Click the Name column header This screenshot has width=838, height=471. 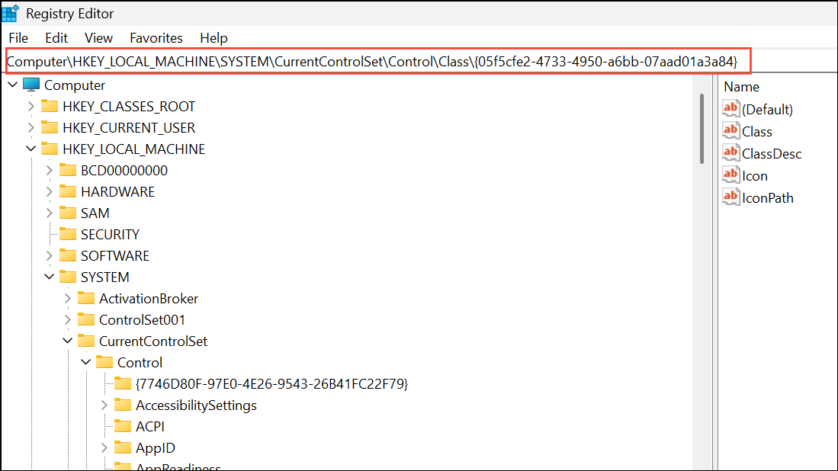(741, 87)
